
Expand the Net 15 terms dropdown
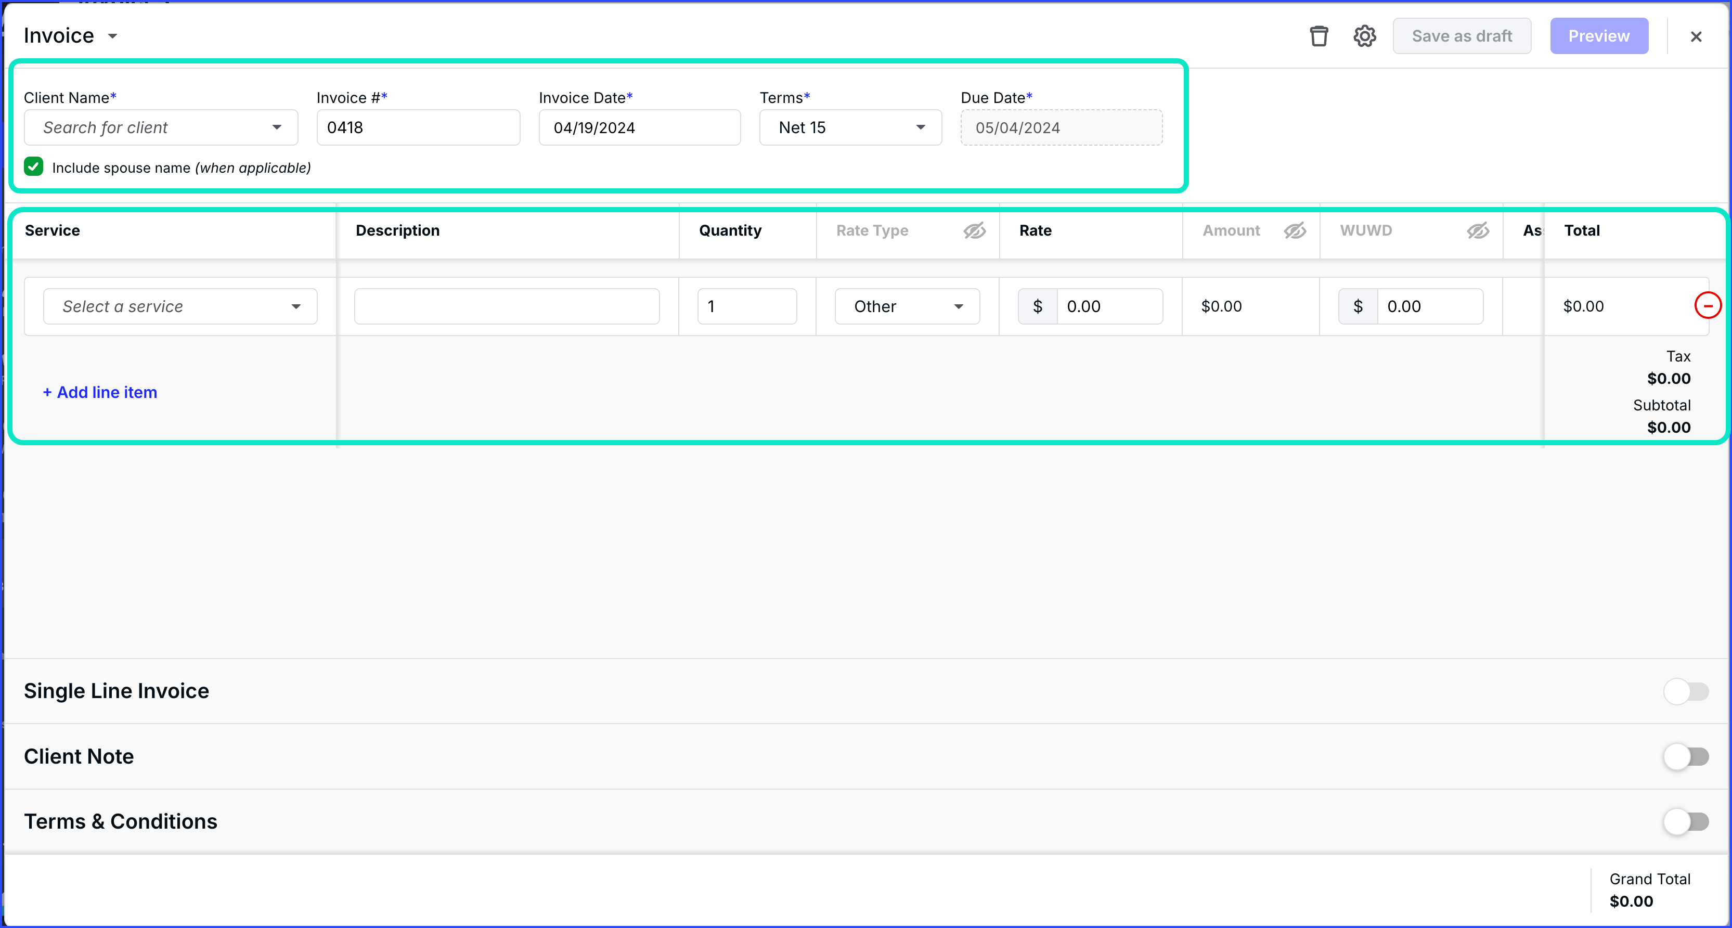(x=850, y=128)
